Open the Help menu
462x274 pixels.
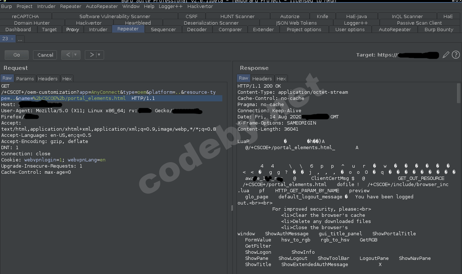pos(149,6)
